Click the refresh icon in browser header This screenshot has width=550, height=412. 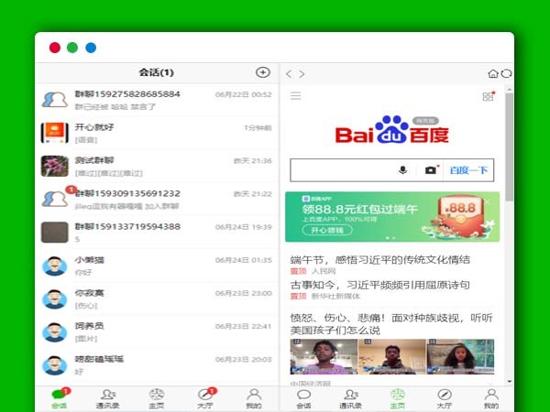(506, 73)
